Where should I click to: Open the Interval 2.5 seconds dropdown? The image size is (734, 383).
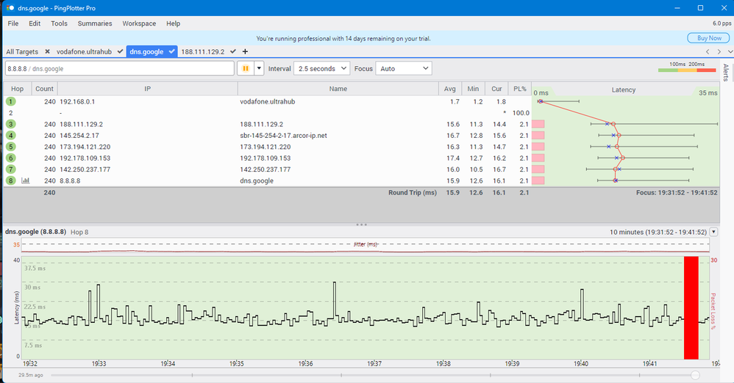(x=321, y=69)
